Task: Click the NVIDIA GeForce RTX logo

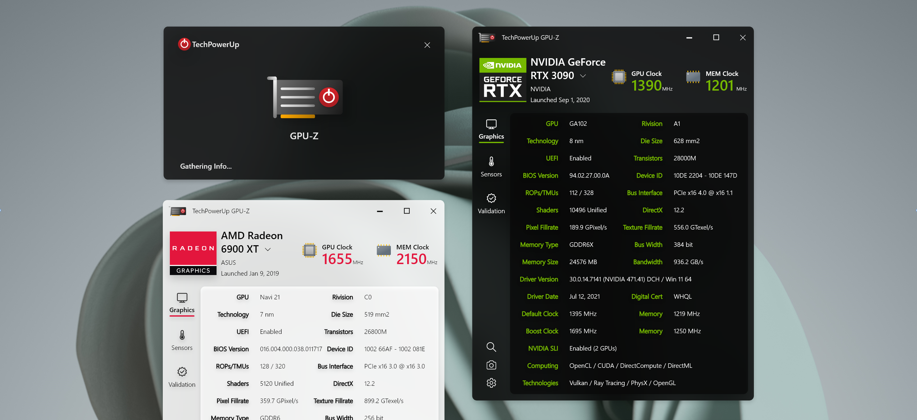Action: point(502,80)
